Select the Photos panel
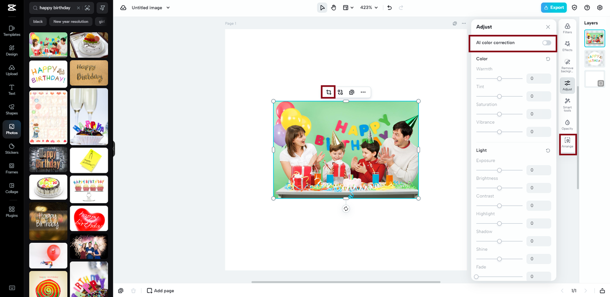Screen dimensions: 610x297 point(11,129)
